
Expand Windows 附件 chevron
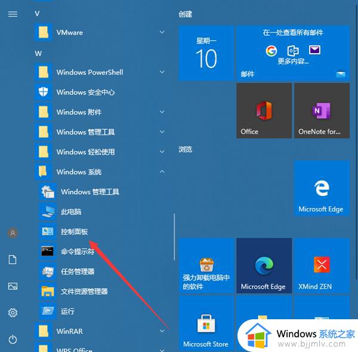coord(162,112)
